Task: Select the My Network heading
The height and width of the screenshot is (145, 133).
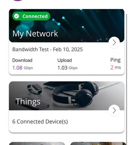Action: [35, 34]
